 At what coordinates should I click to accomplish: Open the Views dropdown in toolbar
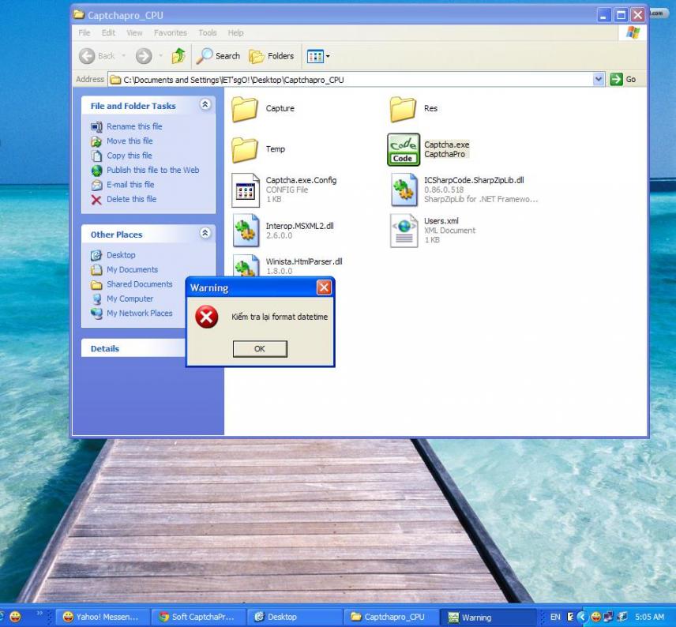tap(318, 56)
